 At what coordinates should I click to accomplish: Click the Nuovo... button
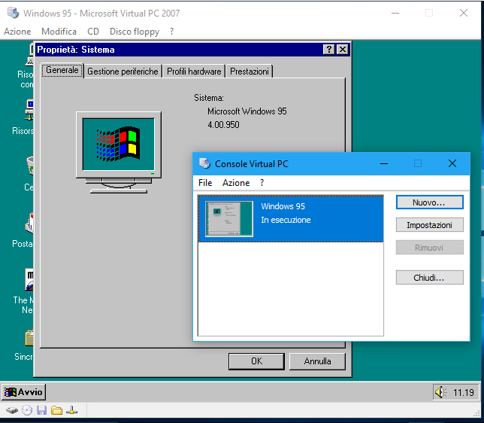[x=429, y=202]
